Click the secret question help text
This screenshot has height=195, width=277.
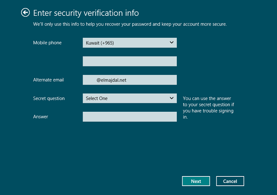(208, 108)
